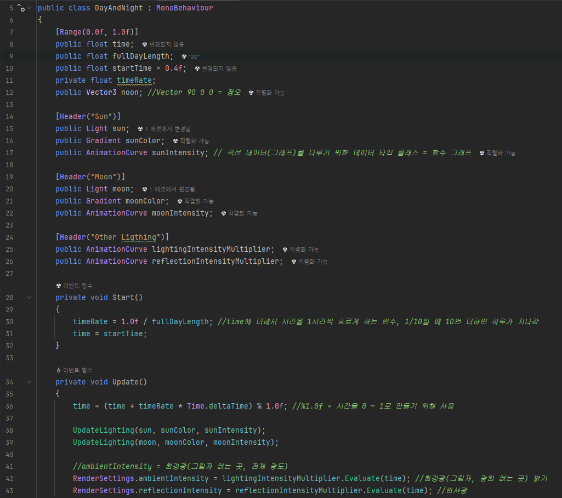
Task: Click line number 9 in the gutter
Action: pyautogui.click(x=12, y=56)
